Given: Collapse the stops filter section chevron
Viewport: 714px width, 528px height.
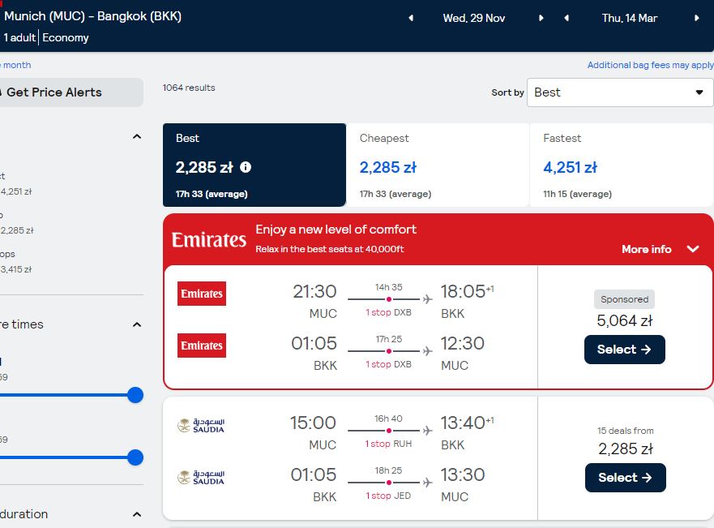Looking at the screenshot, I should pyautogui.click(x=137, y=137).
